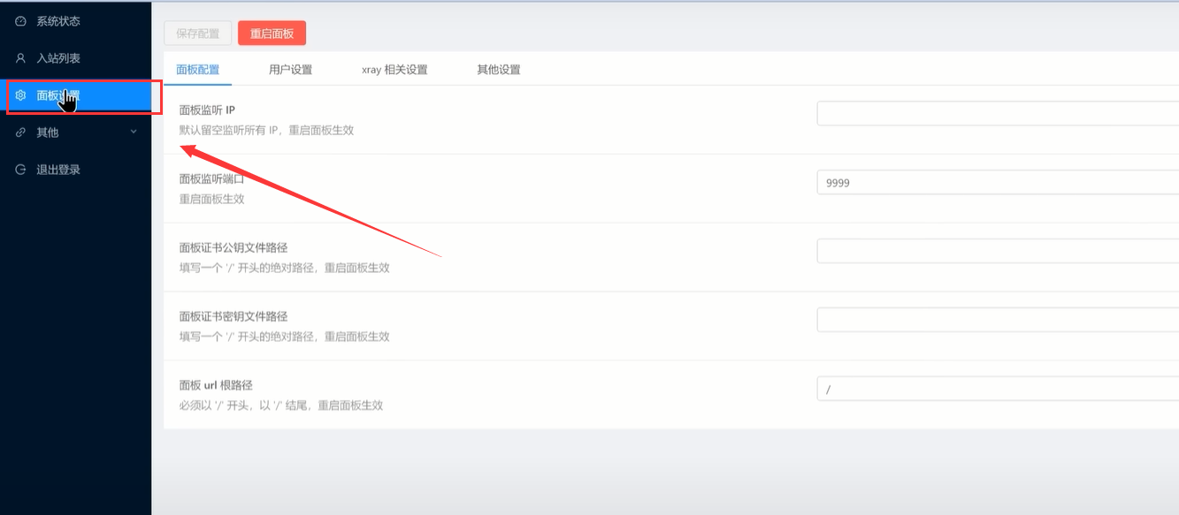Click the link icon beside 其他
The height and width of the screenshot is (515, 1179).
tap(21, 133)
